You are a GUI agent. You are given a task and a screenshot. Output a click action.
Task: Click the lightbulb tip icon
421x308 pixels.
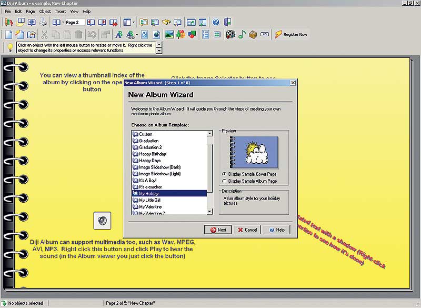pos(10,48)
